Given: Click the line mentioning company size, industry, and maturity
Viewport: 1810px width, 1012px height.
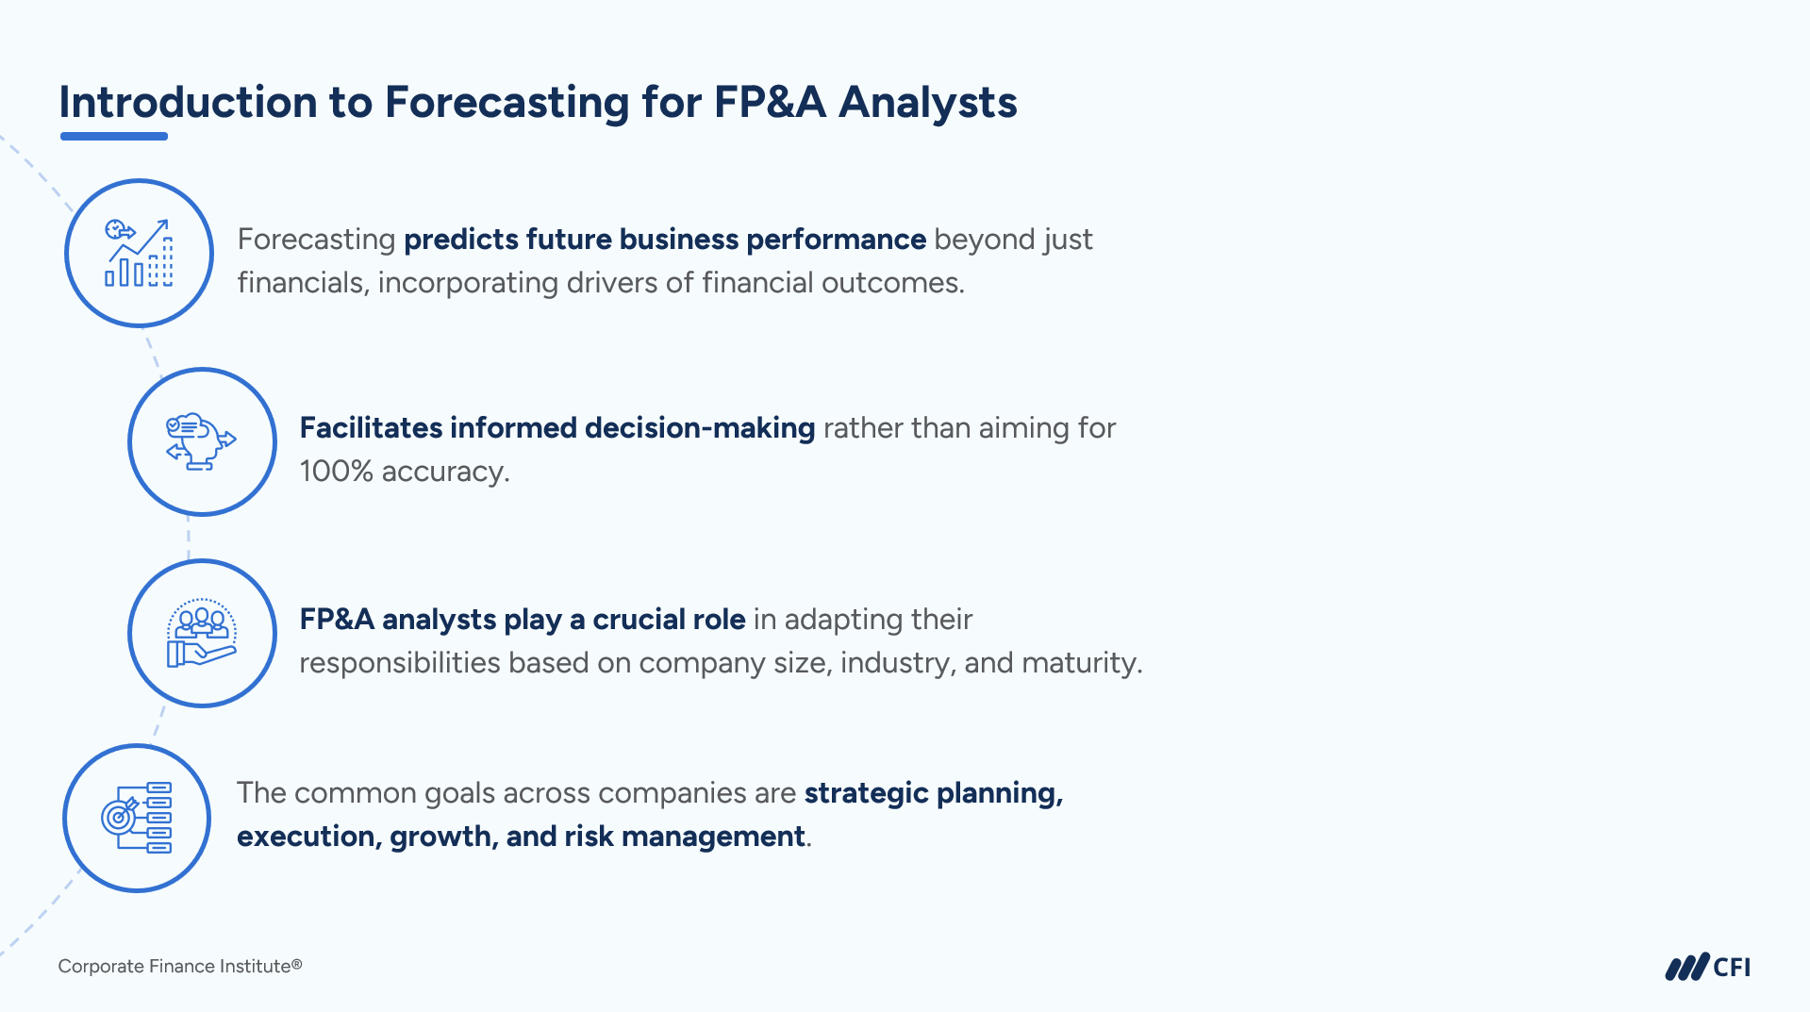Looking at the screenshot, I should 721,663.
